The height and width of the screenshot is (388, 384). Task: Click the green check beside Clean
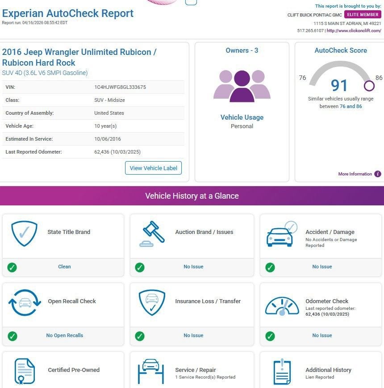[x=12, y=267]
